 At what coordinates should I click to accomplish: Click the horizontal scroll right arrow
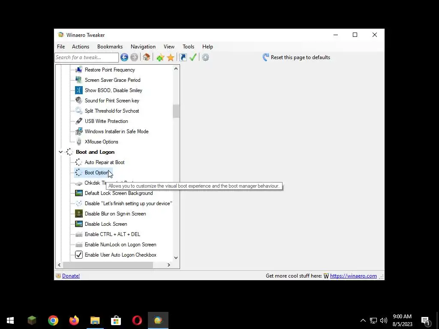(168, 265)
